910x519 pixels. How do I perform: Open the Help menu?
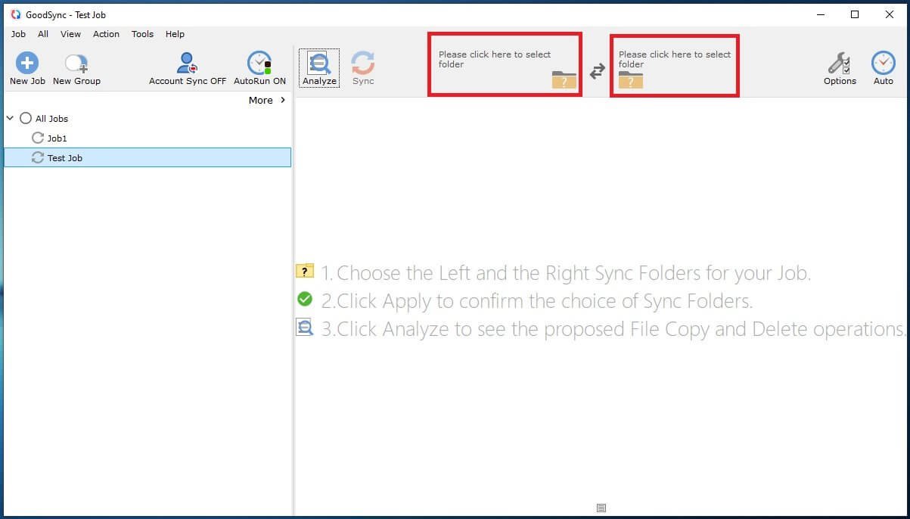(175, 34)
